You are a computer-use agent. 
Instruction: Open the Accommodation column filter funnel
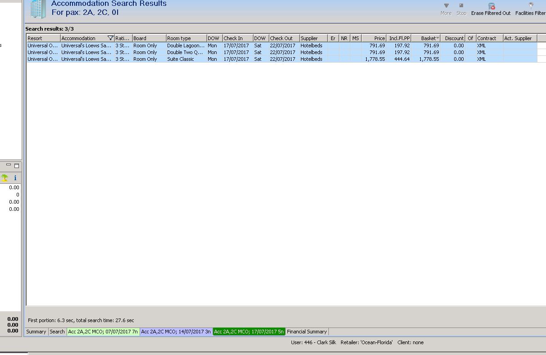point(110,38)
